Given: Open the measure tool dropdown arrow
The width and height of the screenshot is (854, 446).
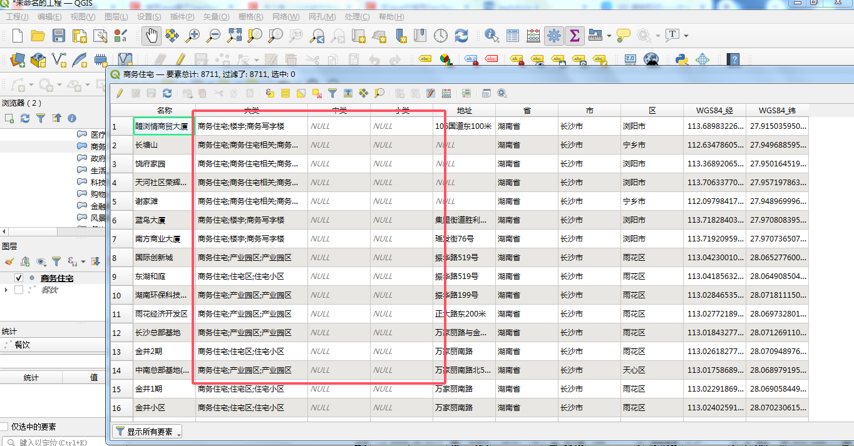Looking at the screenshot, I should 609,36.
